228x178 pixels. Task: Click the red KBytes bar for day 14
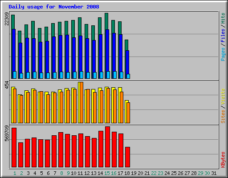pyautogui.click(x=101, y=149)
